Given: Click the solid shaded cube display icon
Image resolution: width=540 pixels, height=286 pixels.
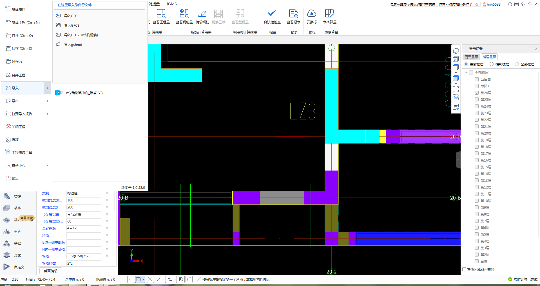Looking at the screenshot, I should 456,78.
